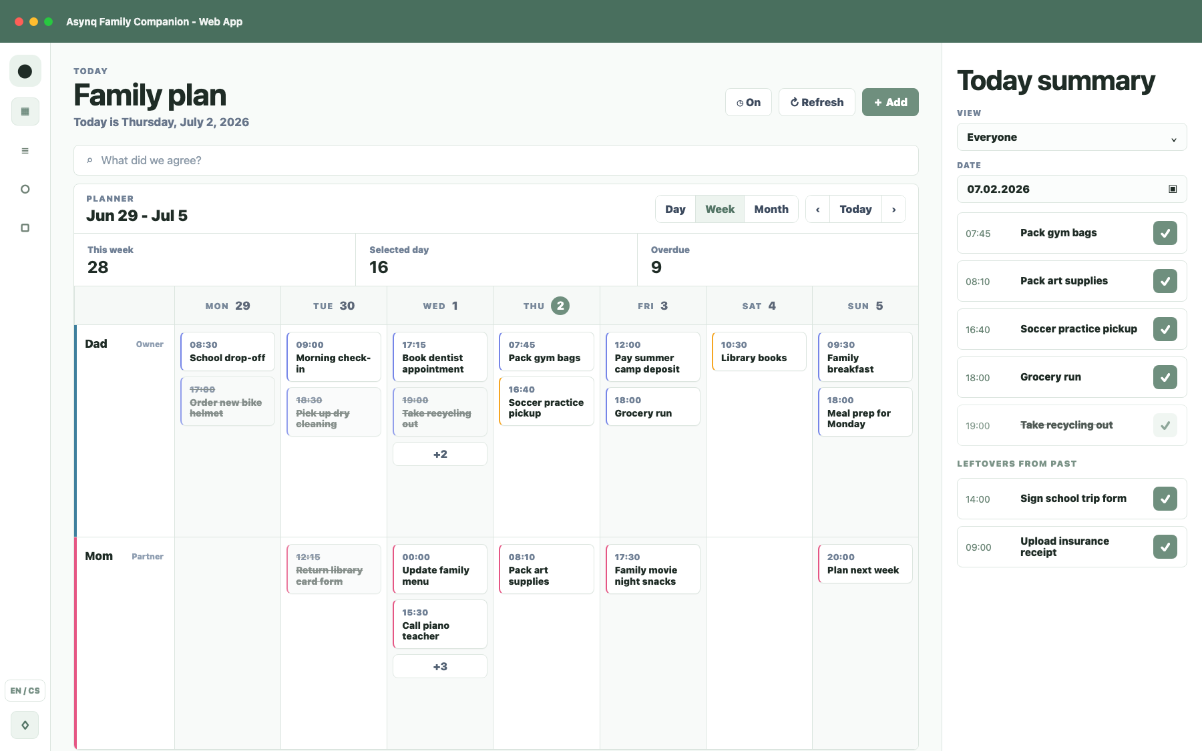Toggle the On timer button
1202x751 pixels.
[x=749, y=102]
